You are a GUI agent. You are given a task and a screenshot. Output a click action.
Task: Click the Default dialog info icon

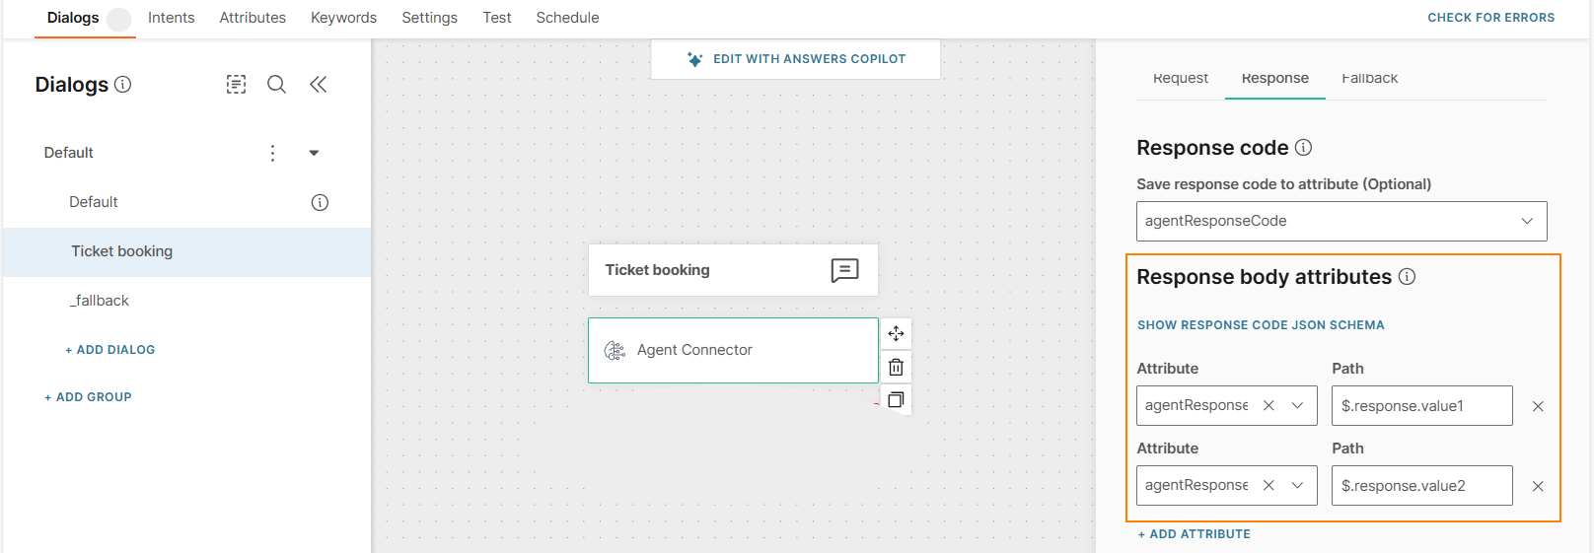click(320, 202)
